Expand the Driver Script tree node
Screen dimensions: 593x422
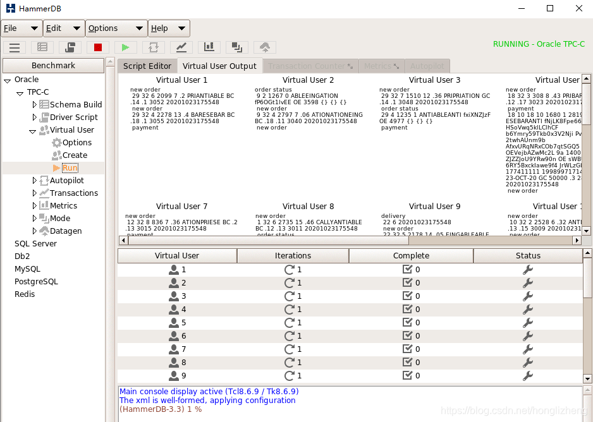click(34, 117)
